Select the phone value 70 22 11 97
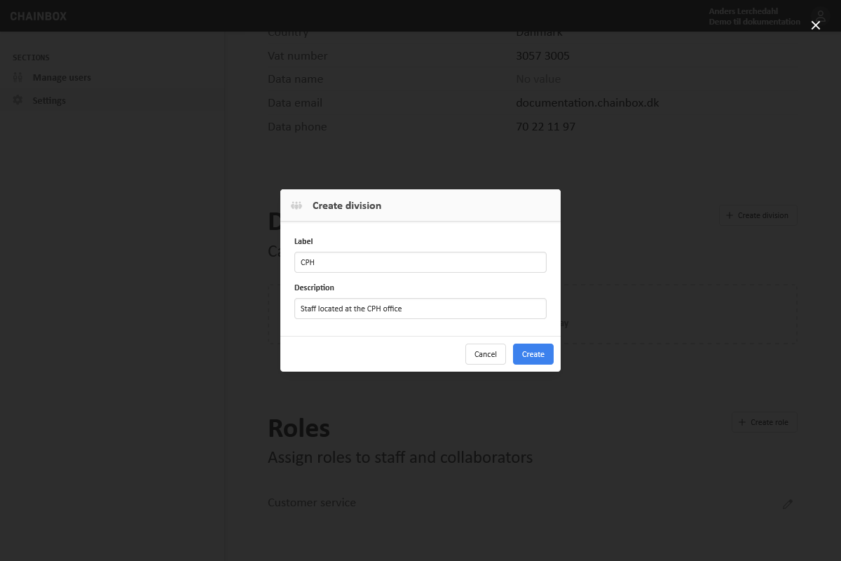The height and width of the screenshot is (561, 841). 545,126
